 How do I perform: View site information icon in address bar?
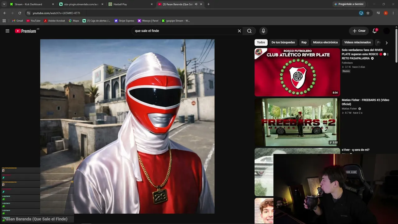coord(29,13)
